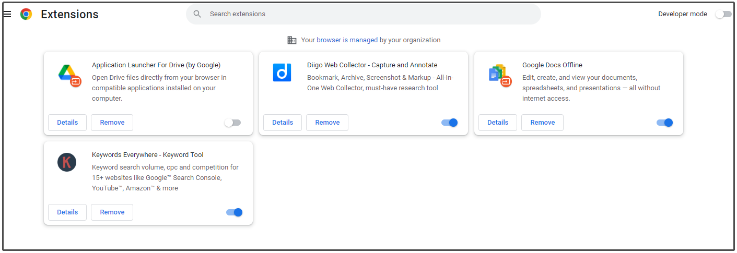737x253 pixels.
Task: Open Details for Application Launcher For Drive
Action: pos(67,123)
